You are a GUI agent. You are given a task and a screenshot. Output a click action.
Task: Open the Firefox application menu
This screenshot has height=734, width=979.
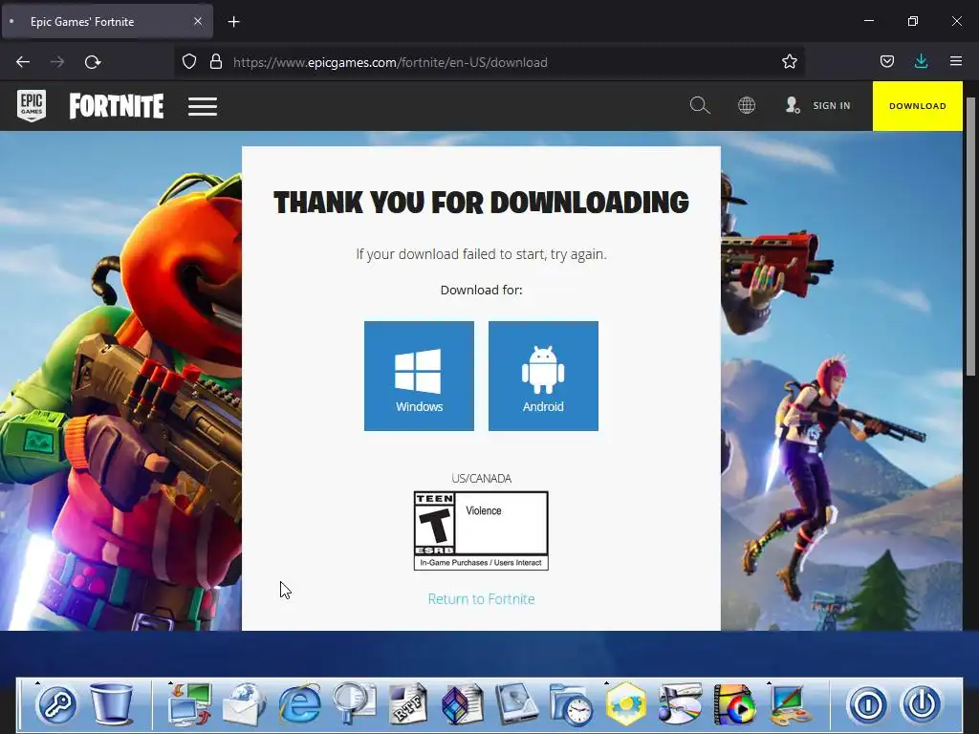click(x=956, y=61)
